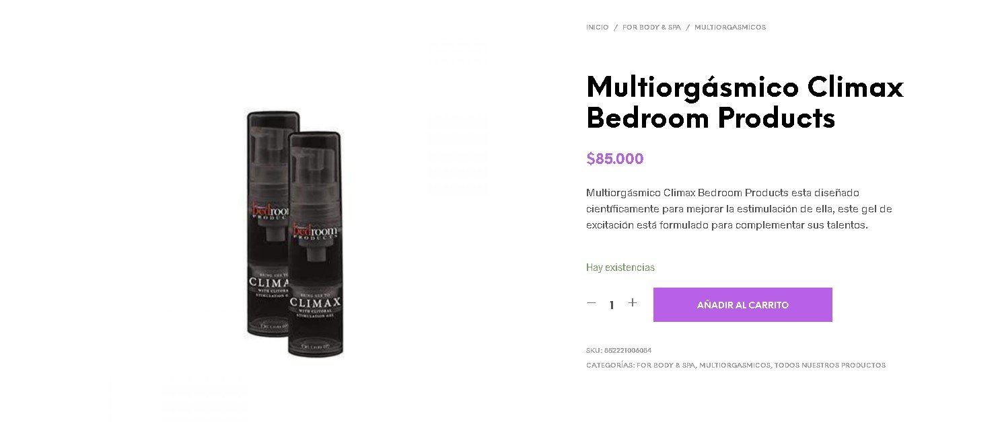Click the Hay existencias stock label
This screenshot has width=1000, height=422.
620,267
